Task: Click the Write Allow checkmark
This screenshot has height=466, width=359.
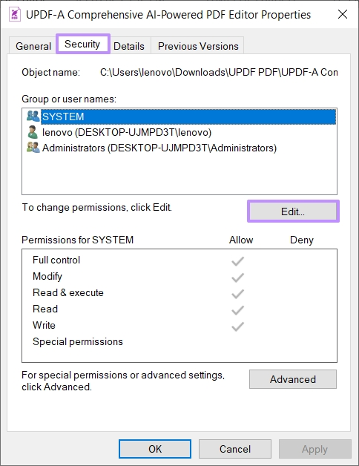Action: click(x=238, y=326)
